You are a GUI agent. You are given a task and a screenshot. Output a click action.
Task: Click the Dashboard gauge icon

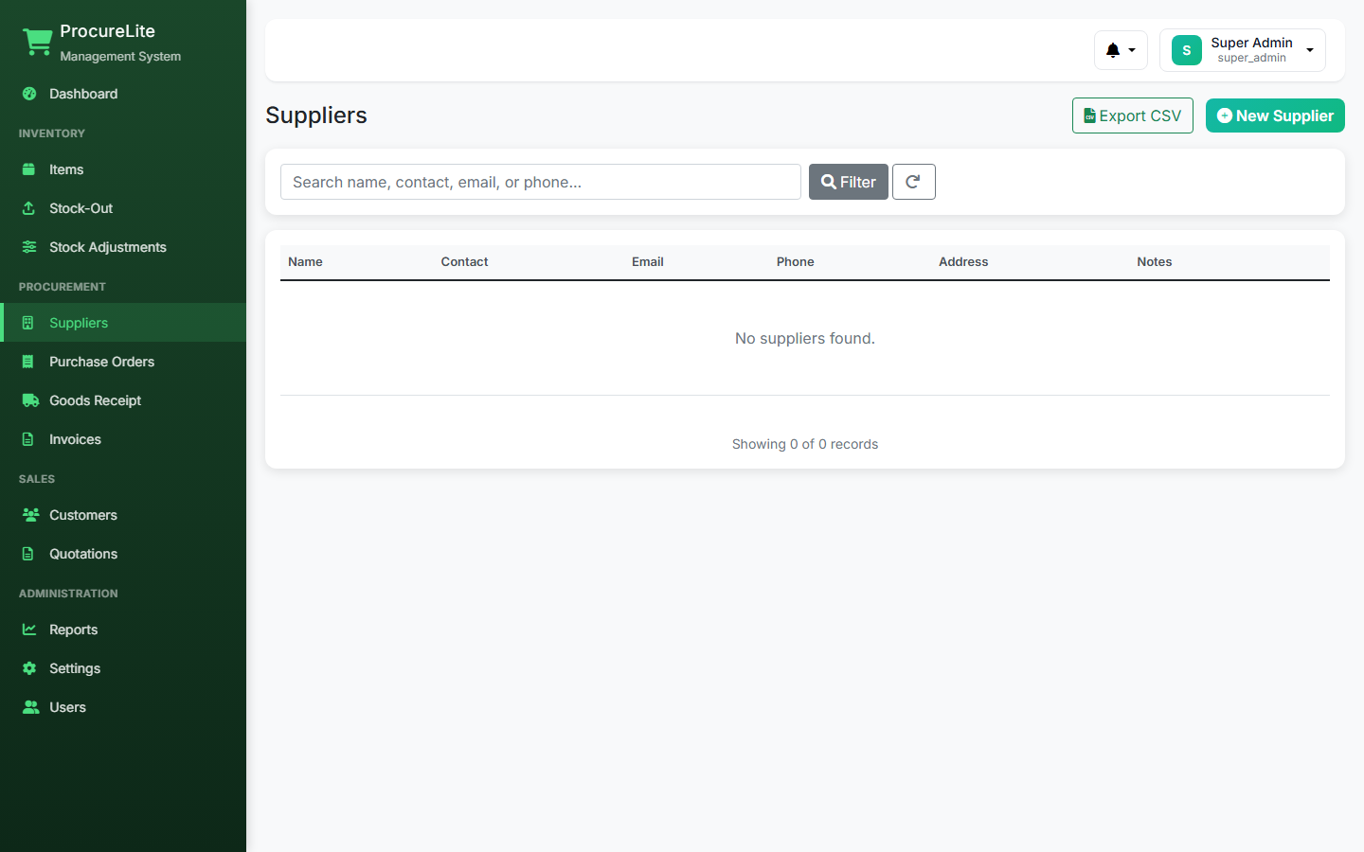[29, 94]
